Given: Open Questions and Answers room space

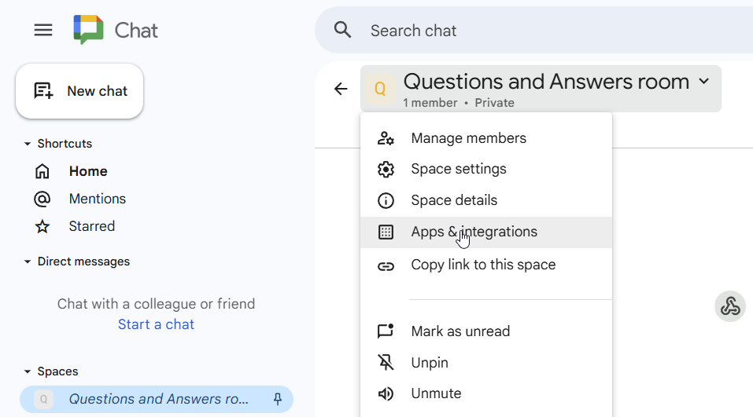Looking at the screenshot, I should [157, 399].
